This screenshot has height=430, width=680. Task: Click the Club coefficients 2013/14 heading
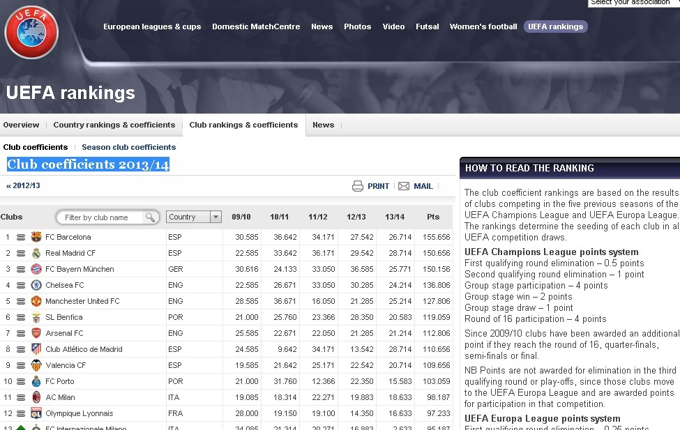pyautogui.click(x=88, y=164)
